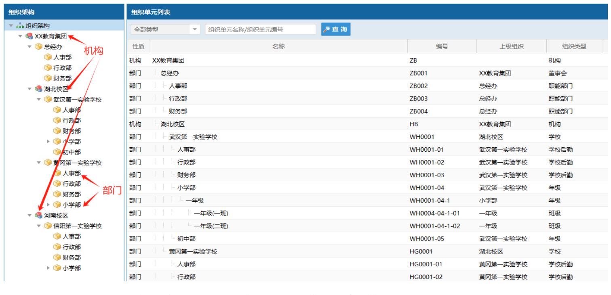Select 财务部 under 武汉第一实验学校 in tree
The width and height of the screenshot is (611, 295).
[72, 131]
